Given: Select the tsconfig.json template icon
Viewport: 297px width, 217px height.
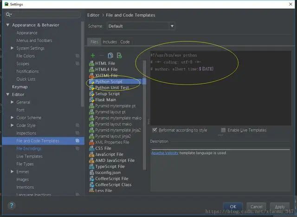Looking at the screenshot, I should pyautogui.click(x=92, y=172).
